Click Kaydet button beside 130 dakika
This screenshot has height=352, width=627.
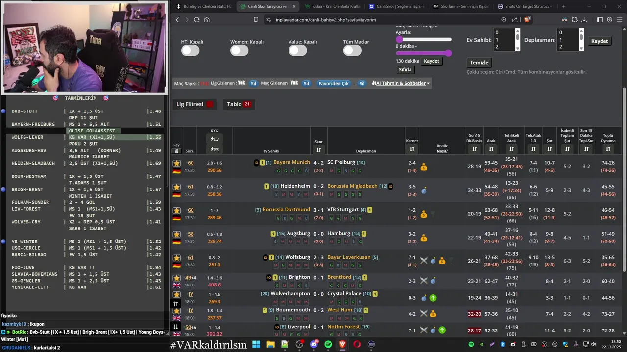432,61
